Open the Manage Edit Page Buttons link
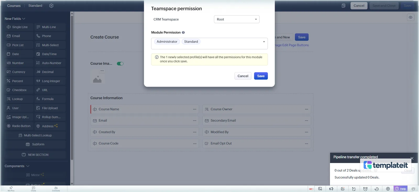The width and height of the screenshot is (419, 192). (292, 45)
